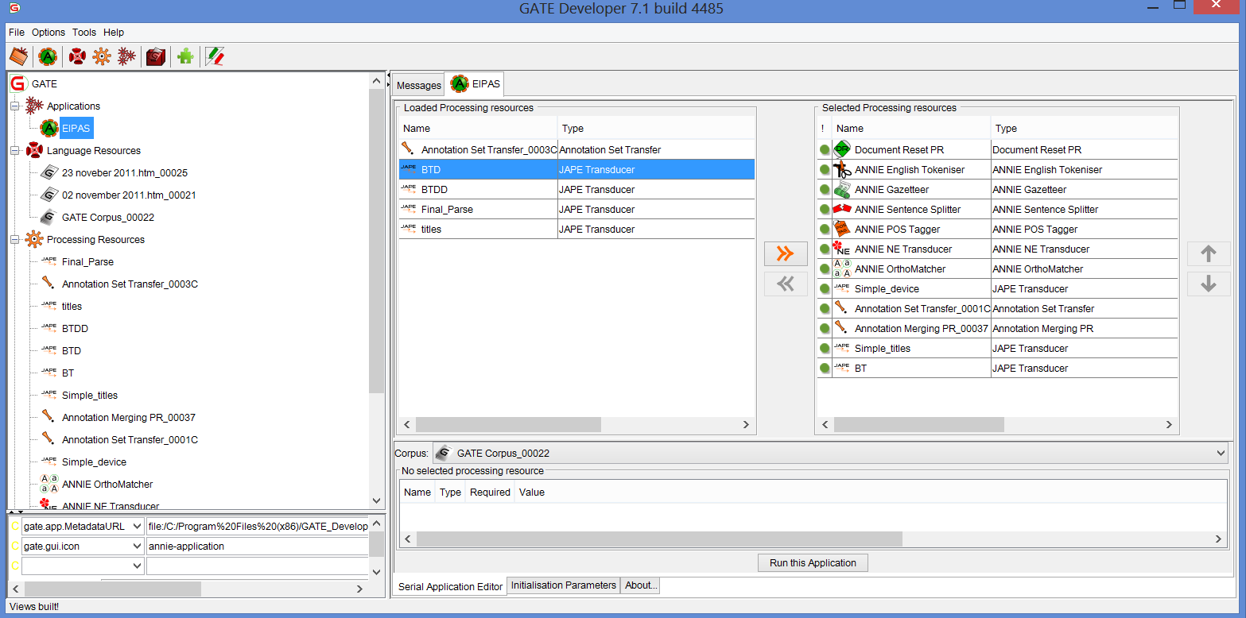Select BTDD row in loaded resources
This screenshot has width=1246, height=618.
point(576,189)
